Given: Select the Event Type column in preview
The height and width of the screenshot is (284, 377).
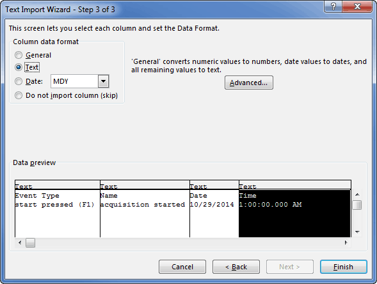Looking at the screenshot, I should point(58,209).
